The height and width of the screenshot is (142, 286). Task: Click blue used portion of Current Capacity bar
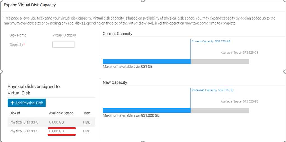147,61
